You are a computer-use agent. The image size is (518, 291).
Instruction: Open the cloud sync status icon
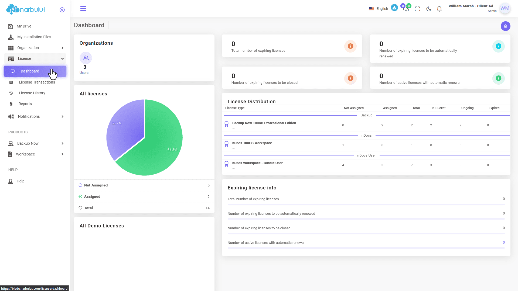coord(406,9)
